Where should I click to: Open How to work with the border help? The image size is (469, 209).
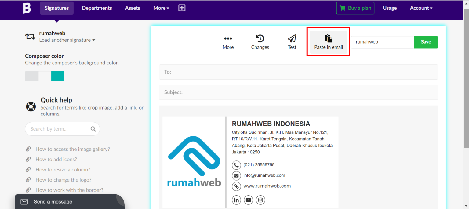[x=69, y=190]
